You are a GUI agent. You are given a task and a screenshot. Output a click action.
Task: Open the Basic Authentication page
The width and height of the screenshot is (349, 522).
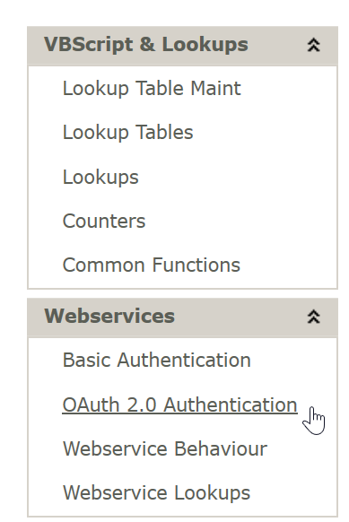(x=156, y=361)
